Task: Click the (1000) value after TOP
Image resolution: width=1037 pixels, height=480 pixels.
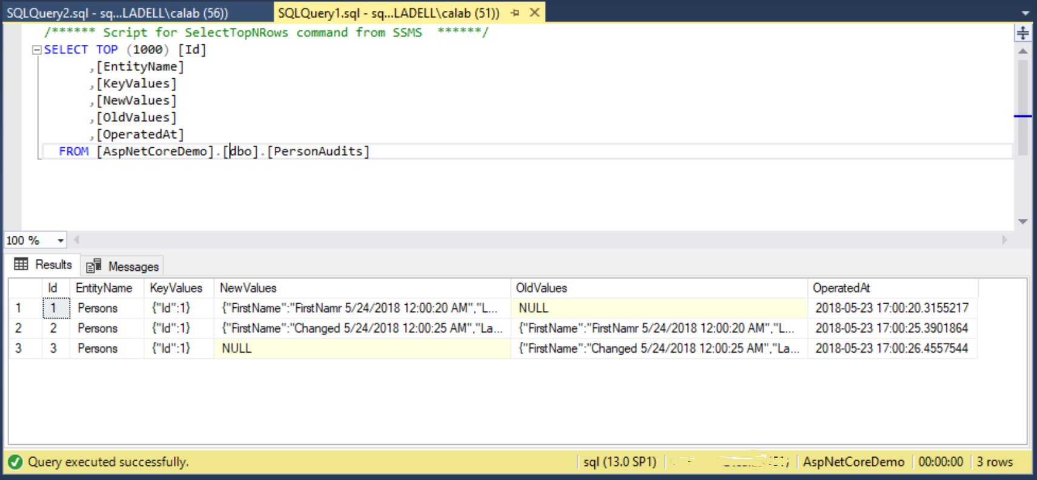Action: coord(148,50)
